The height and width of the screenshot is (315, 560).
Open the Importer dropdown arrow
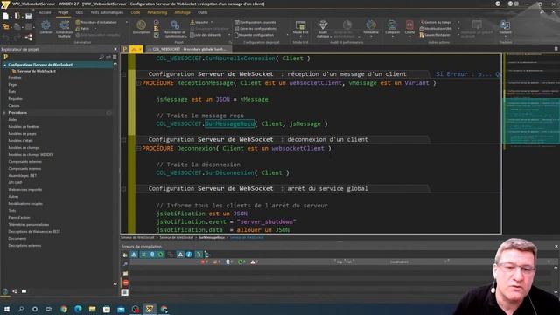(x=212, y=22)
